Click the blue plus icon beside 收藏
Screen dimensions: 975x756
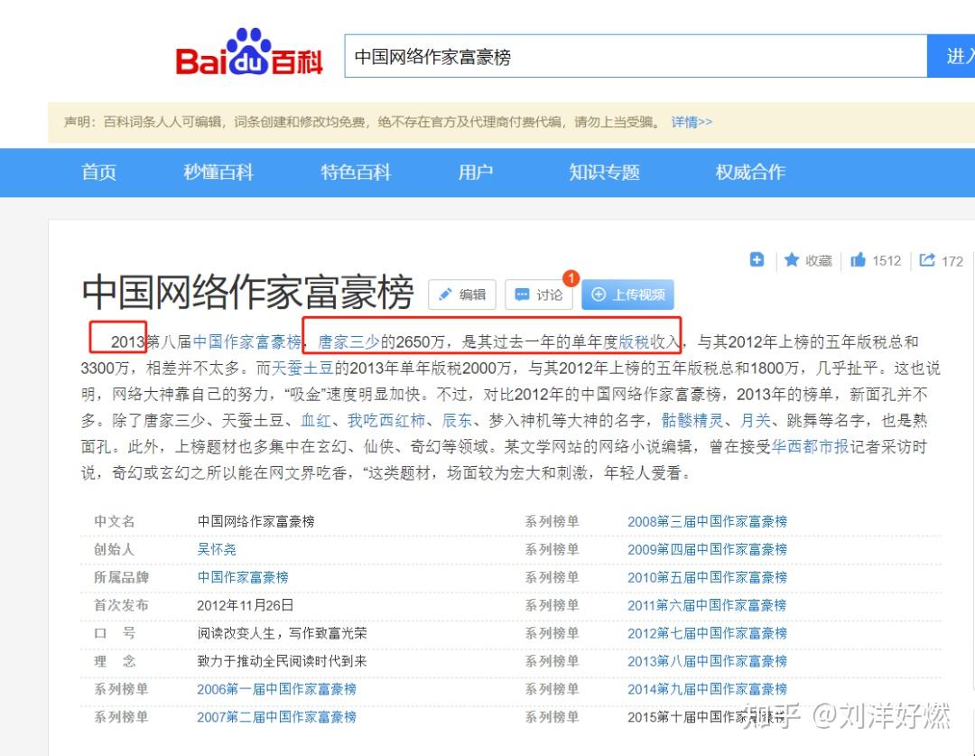pyautogui.click(x=757, y=260)
